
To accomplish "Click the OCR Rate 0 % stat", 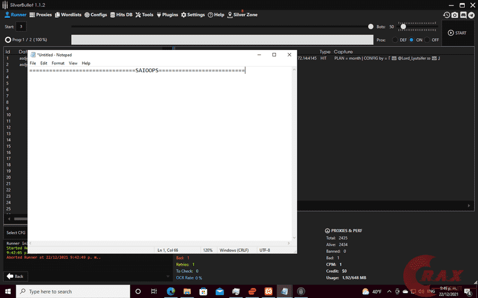I will pos(189,278).
